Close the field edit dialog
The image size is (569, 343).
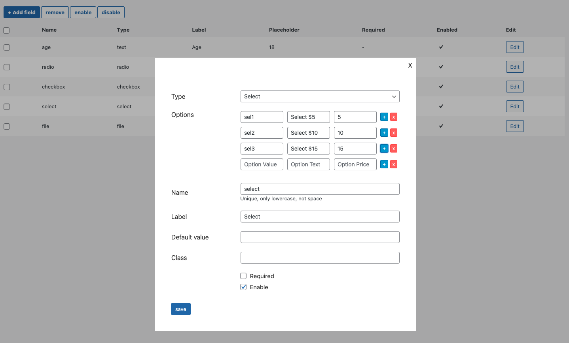click(410, 65)
